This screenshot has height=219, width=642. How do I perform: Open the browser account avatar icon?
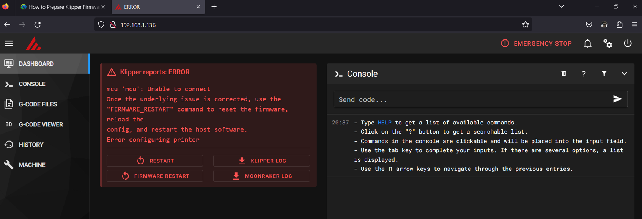click(x=604, y=25)
